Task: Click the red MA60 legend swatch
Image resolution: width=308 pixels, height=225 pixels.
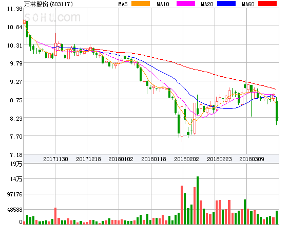Action: pos(267,4)
